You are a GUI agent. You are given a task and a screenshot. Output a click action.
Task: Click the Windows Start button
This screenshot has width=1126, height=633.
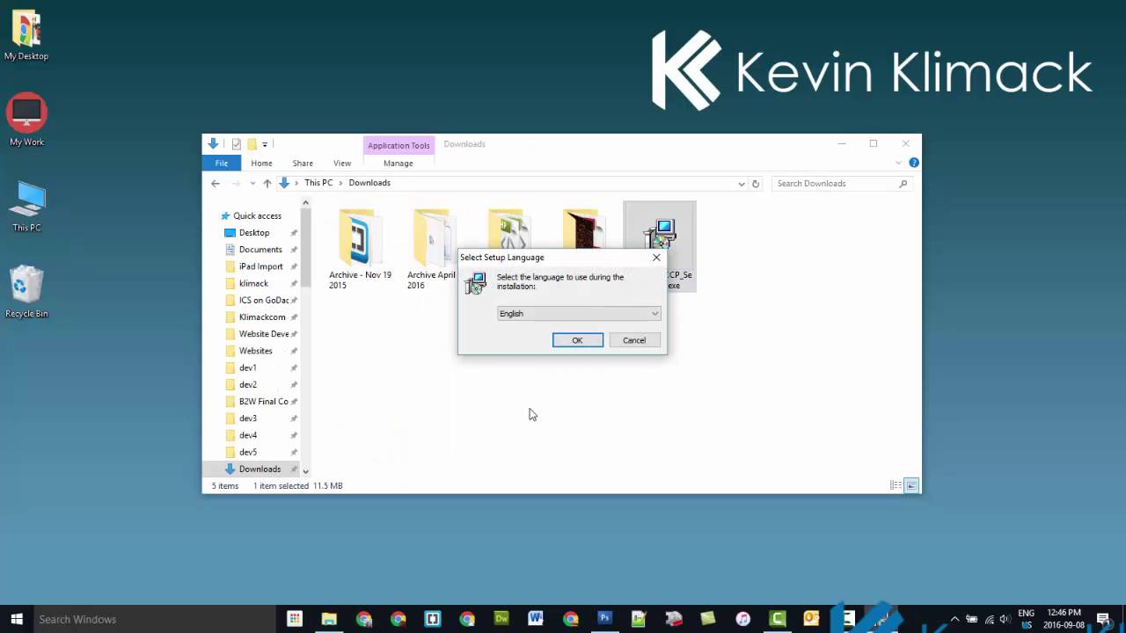(16, 619)
